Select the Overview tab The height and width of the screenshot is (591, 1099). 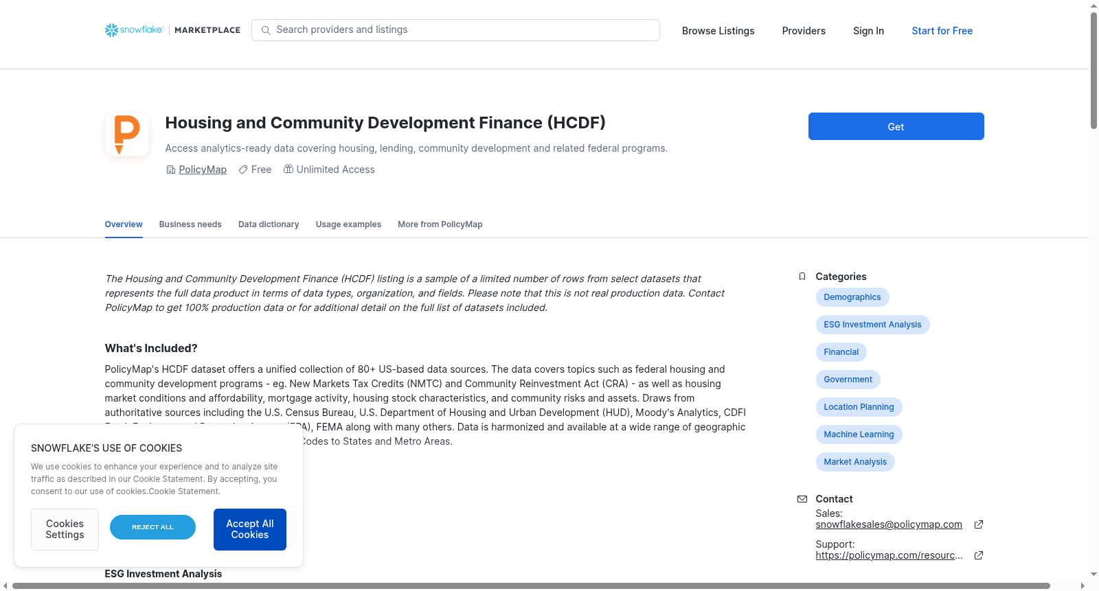tap(124, 224)
